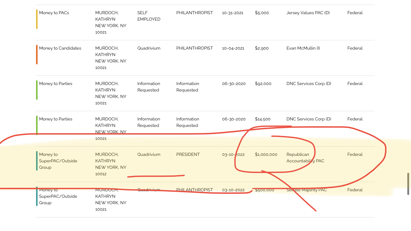Viewport: 411px width, 231px height.
Task: Select "PHILANTHROPIST" in the Evan McMullin row
Action: pyautogui.click(x=195, y=48)
